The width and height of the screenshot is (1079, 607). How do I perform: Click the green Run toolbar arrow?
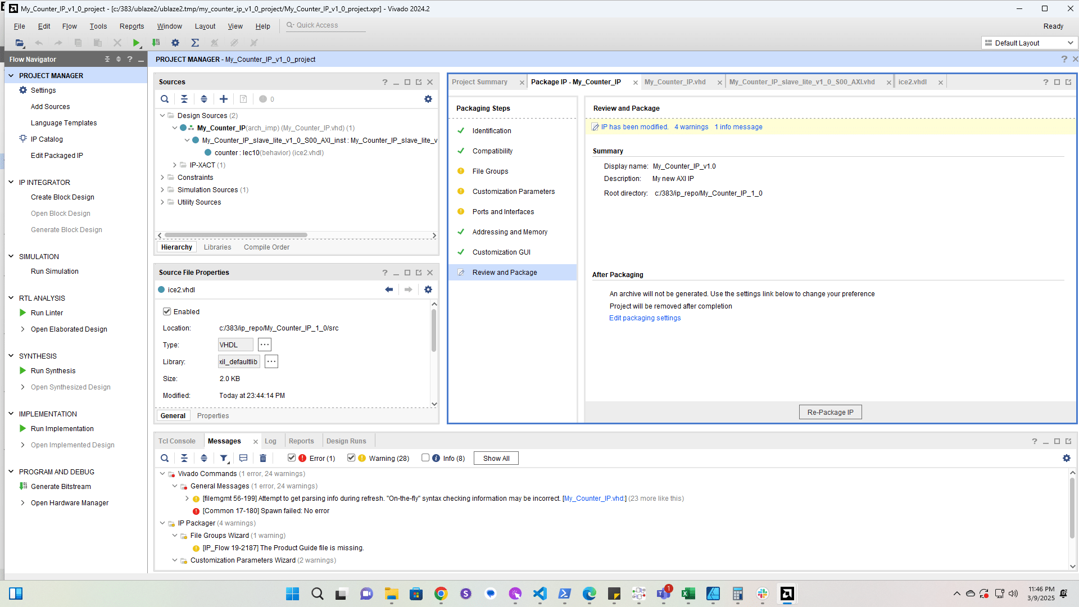tap(136, 43)
